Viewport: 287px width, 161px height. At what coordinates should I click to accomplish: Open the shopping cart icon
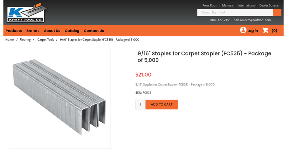[x=265, y=30]
